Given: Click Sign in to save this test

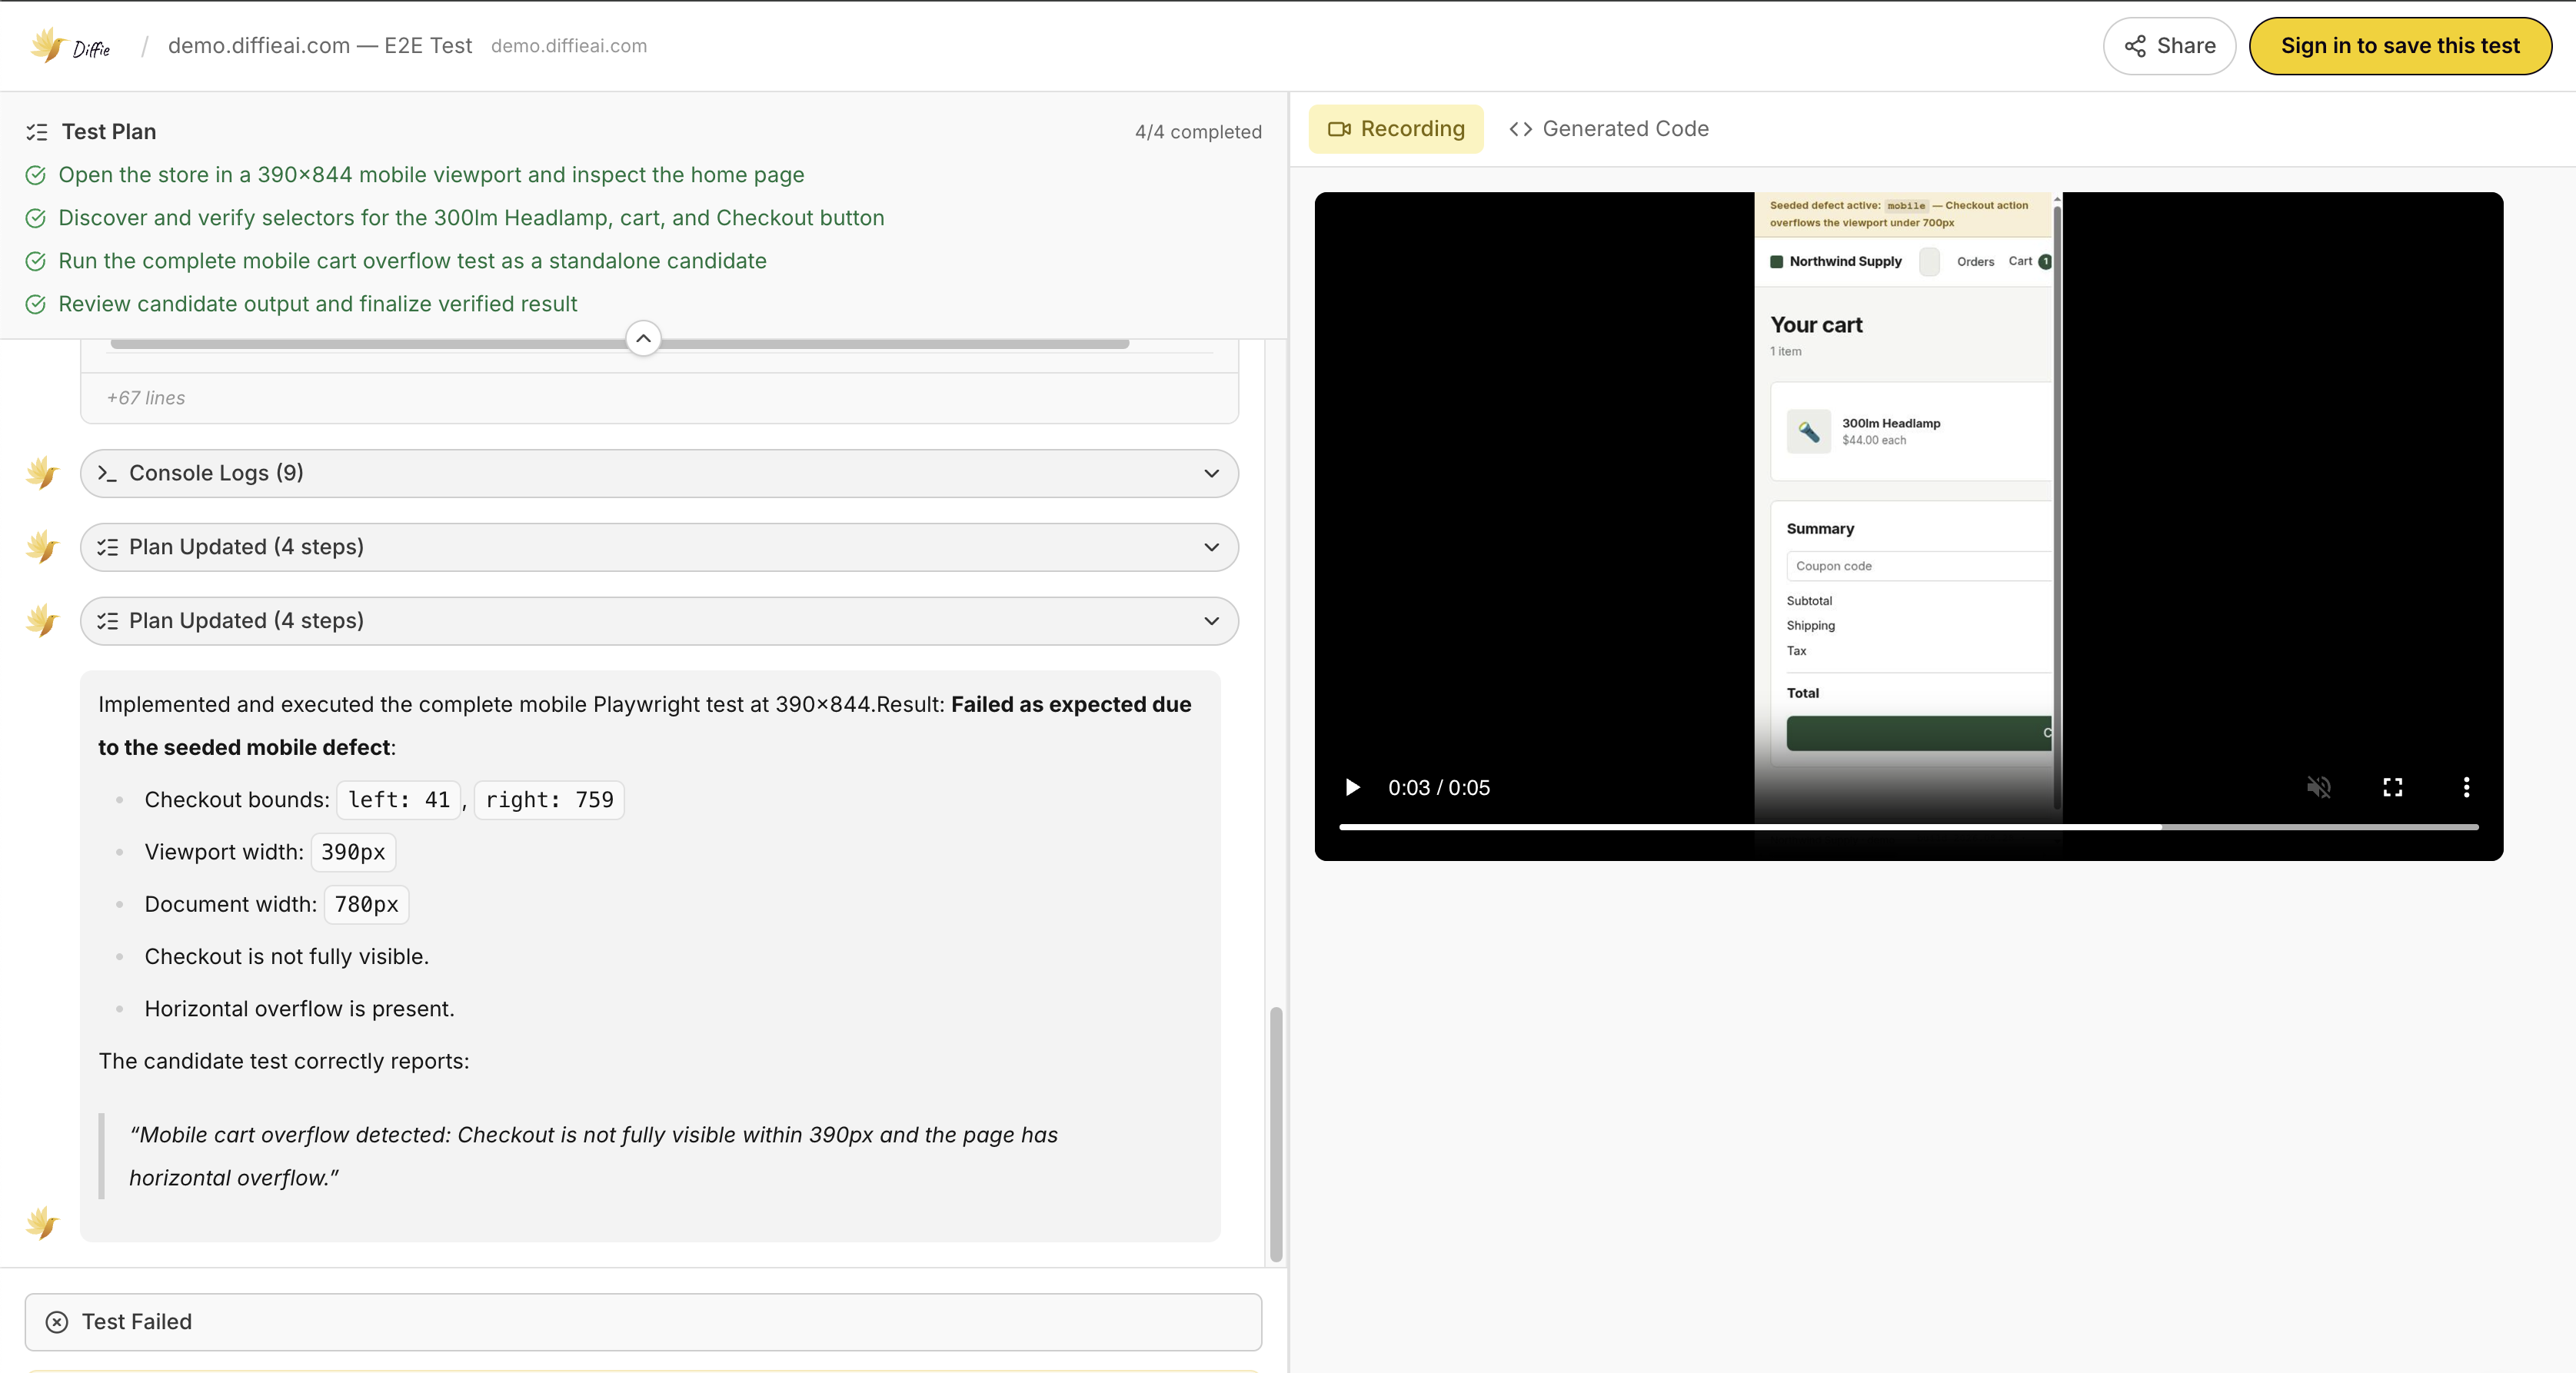Looking at the screenshot, I should (x=2400, y=46).
